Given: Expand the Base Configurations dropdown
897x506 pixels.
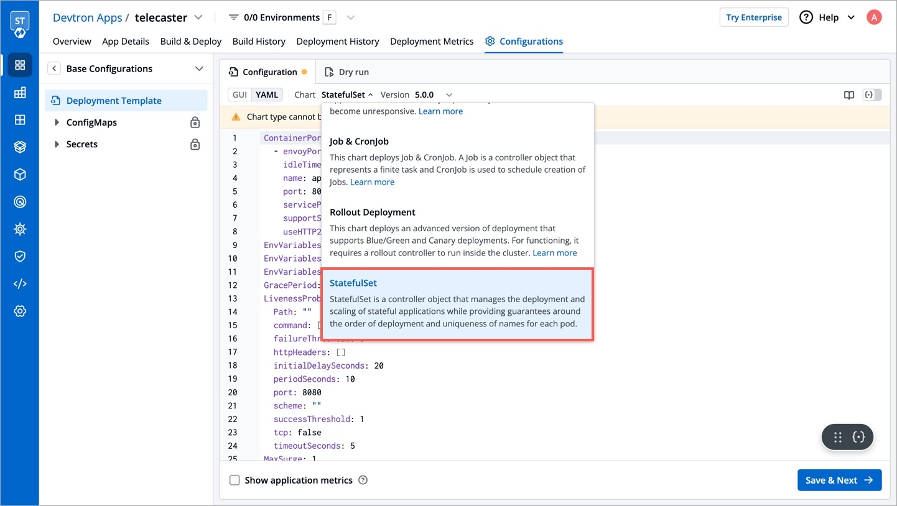Looking at the screenshot, I should click(199, 68).
